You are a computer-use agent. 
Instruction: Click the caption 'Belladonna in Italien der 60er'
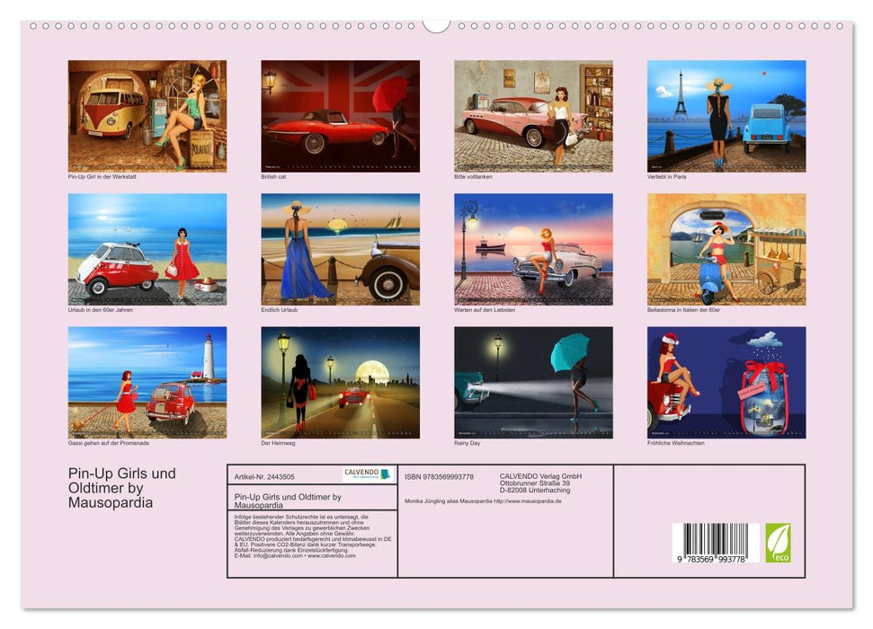pos(683,309)
